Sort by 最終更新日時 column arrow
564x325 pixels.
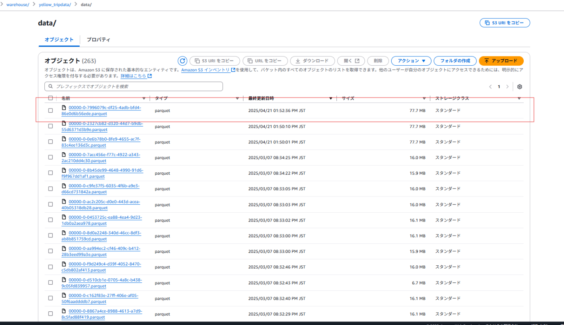click(x=331, y=99)
